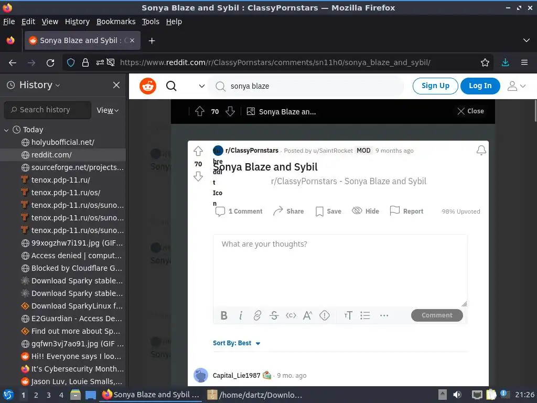Click the bulleted list icon in editor

tap(365, 315)
